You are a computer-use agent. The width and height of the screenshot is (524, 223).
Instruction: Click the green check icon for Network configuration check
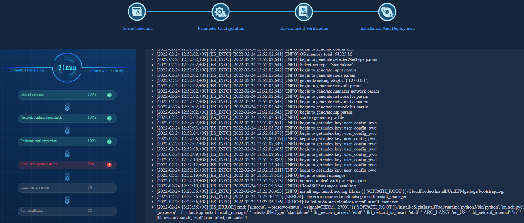click(109, 118)
